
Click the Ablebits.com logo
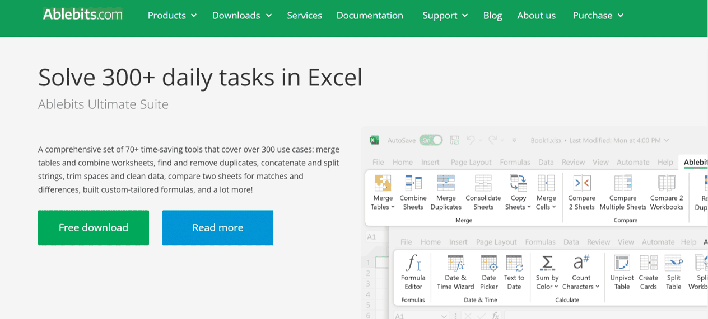pos(83,14)
